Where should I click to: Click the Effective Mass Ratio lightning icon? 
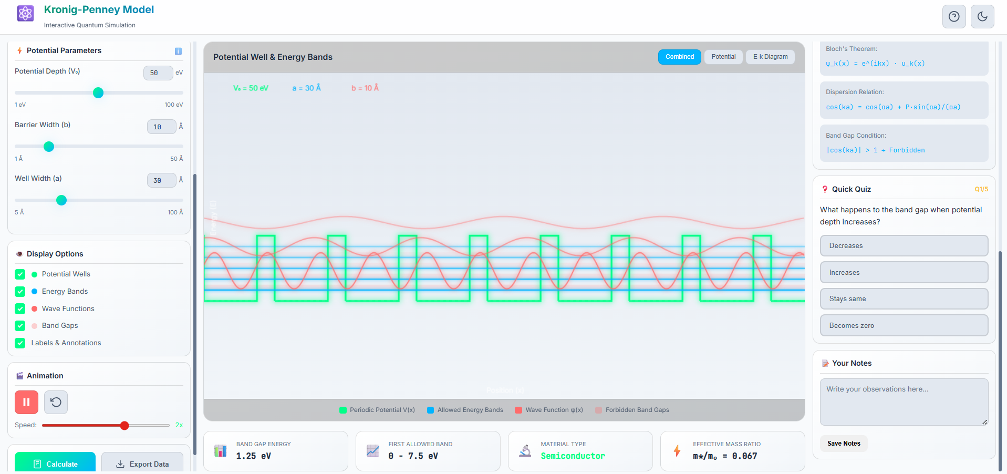click(677, 451)
